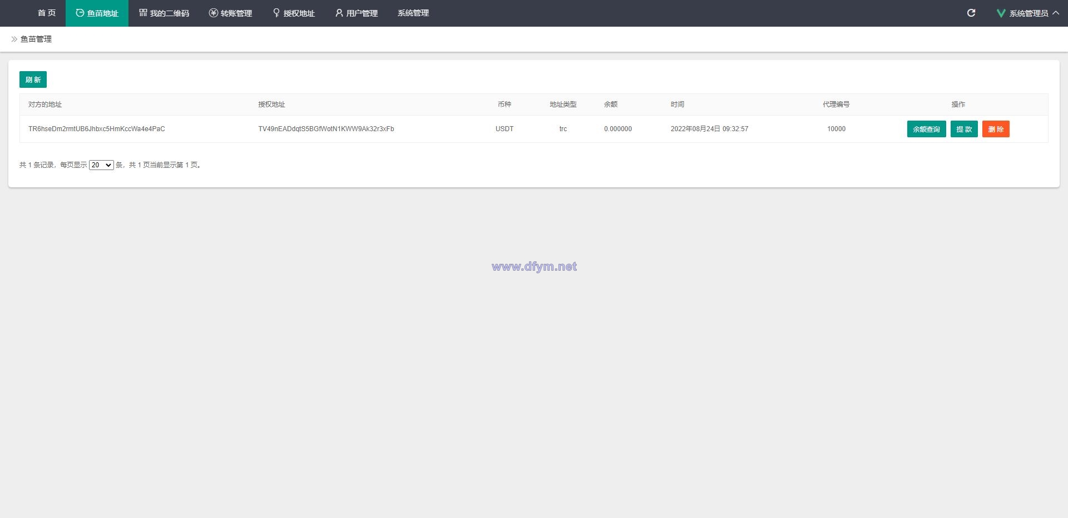Click the timestamp 2022年08月24日 09:32:57
This screenshot has height=518, width=1068.
pos(709,129)
